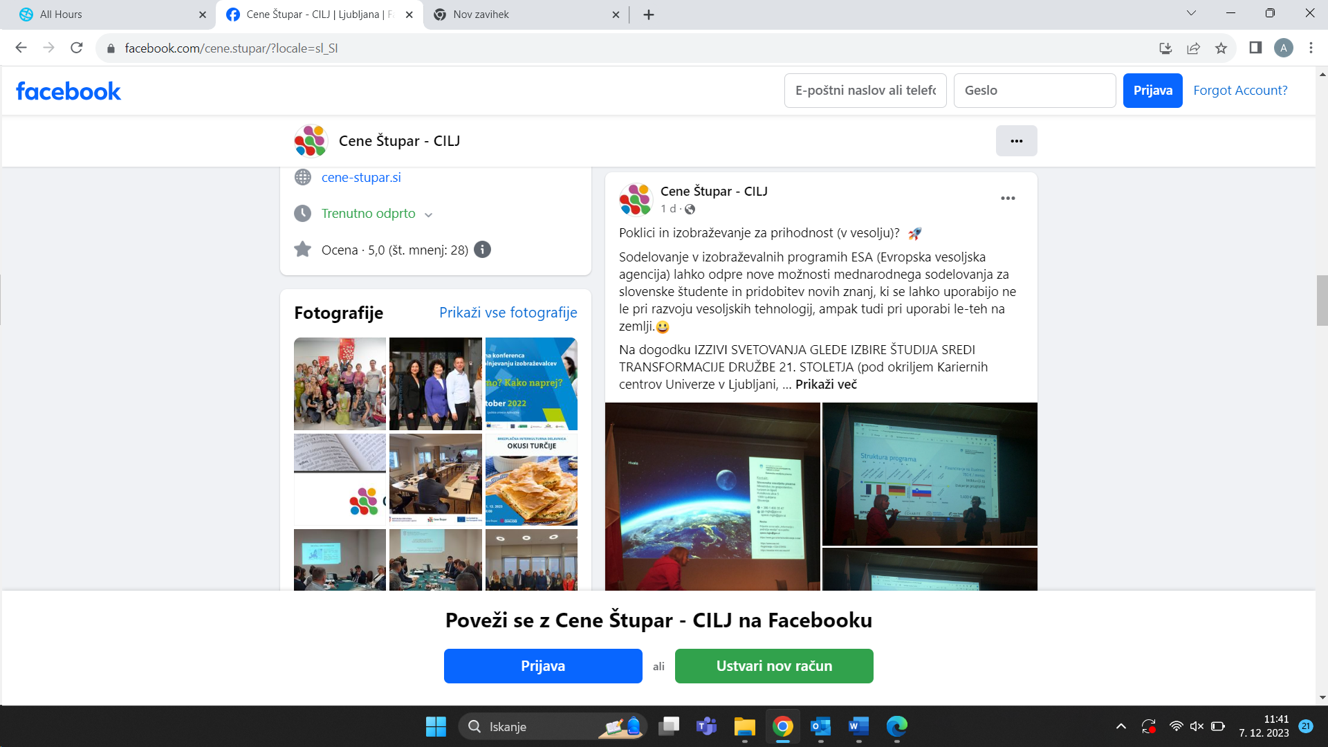Click the Prijava login button in header

pos(1152,89)
